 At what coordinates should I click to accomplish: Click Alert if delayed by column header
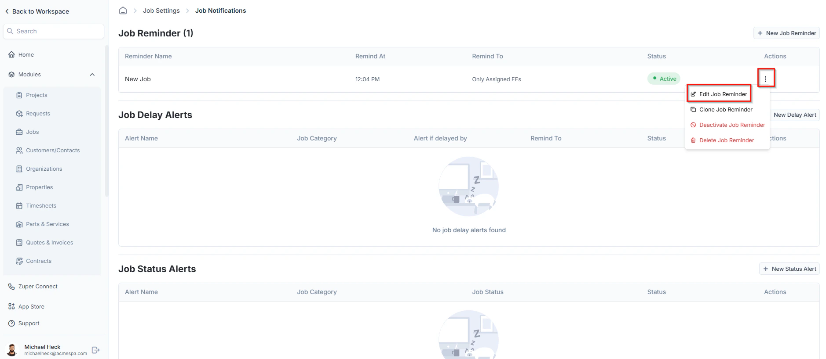[x=440, y=139]
